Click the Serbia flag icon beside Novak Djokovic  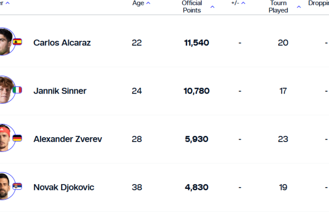click(17, 187)
